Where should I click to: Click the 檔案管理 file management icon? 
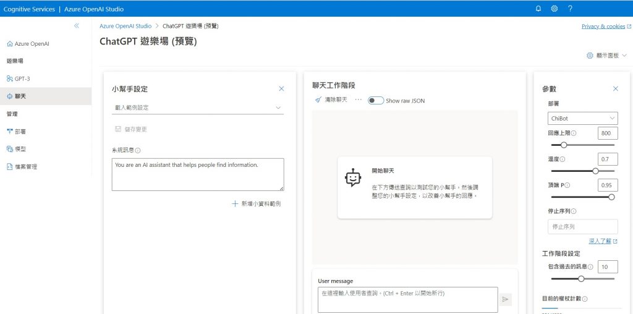tap(10, 167)
